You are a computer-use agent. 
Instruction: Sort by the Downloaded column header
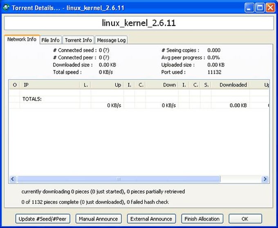[231, 85]
